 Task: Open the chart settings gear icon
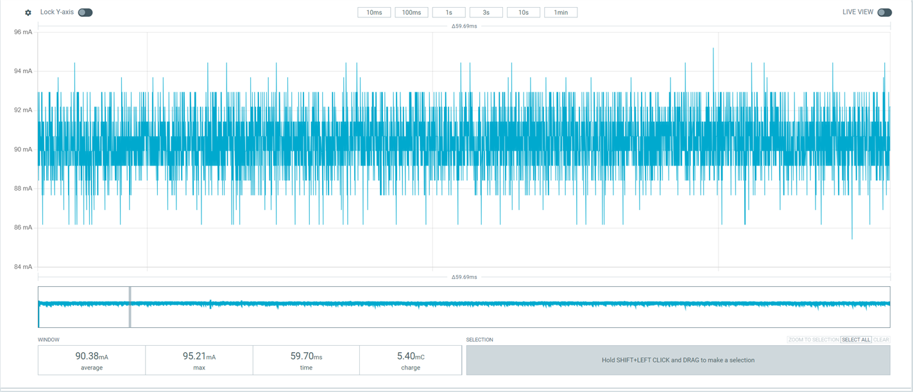point(28,13)
